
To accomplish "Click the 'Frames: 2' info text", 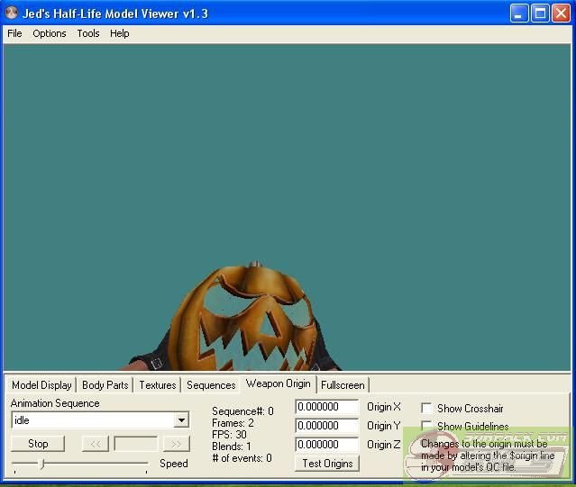I will (233, 423).
